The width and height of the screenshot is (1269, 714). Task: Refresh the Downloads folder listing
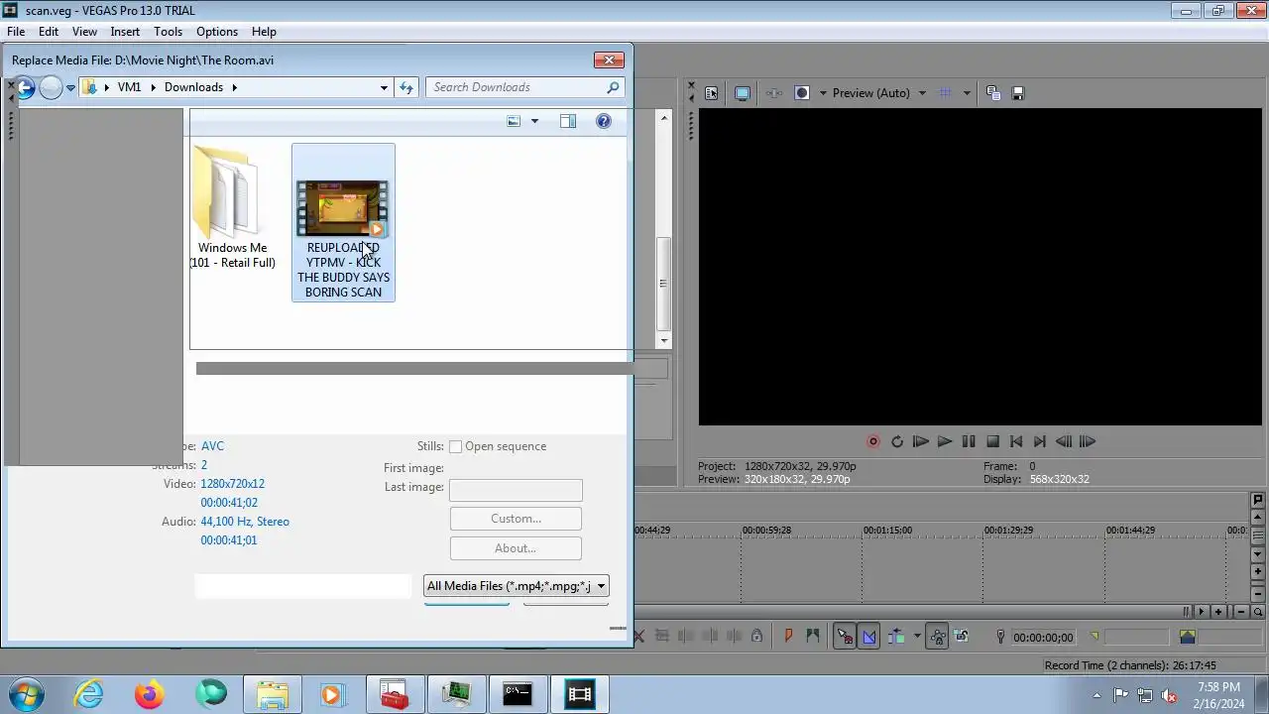[405, 87]
